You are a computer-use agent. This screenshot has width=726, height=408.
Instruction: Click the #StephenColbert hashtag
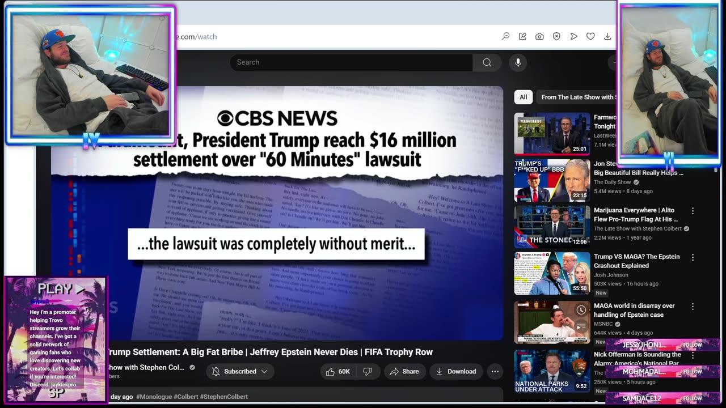click(x=223, y=397)
